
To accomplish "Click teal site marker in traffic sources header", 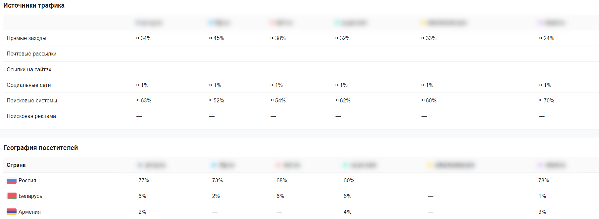I will tap(337, 23).
